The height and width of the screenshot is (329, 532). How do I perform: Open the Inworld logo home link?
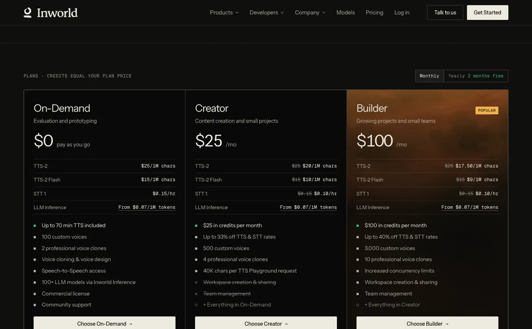click(51, 13)
